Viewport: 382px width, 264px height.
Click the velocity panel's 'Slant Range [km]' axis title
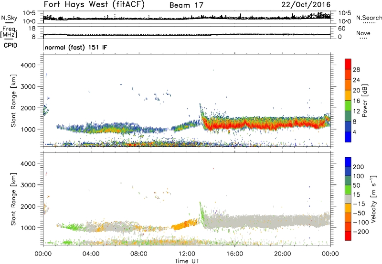(x=13, y=199)
